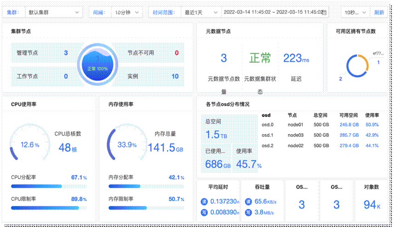Select the osd.1 row in osd table
The image size is (397, 231).
[320, 135]
